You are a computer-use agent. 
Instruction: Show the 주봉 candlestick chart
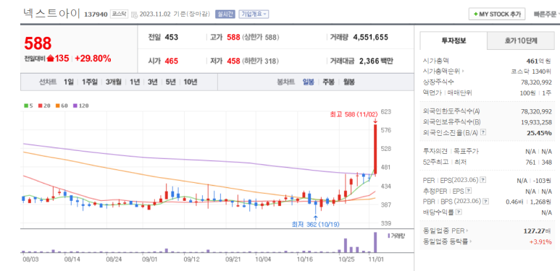[x=329, y=82]
